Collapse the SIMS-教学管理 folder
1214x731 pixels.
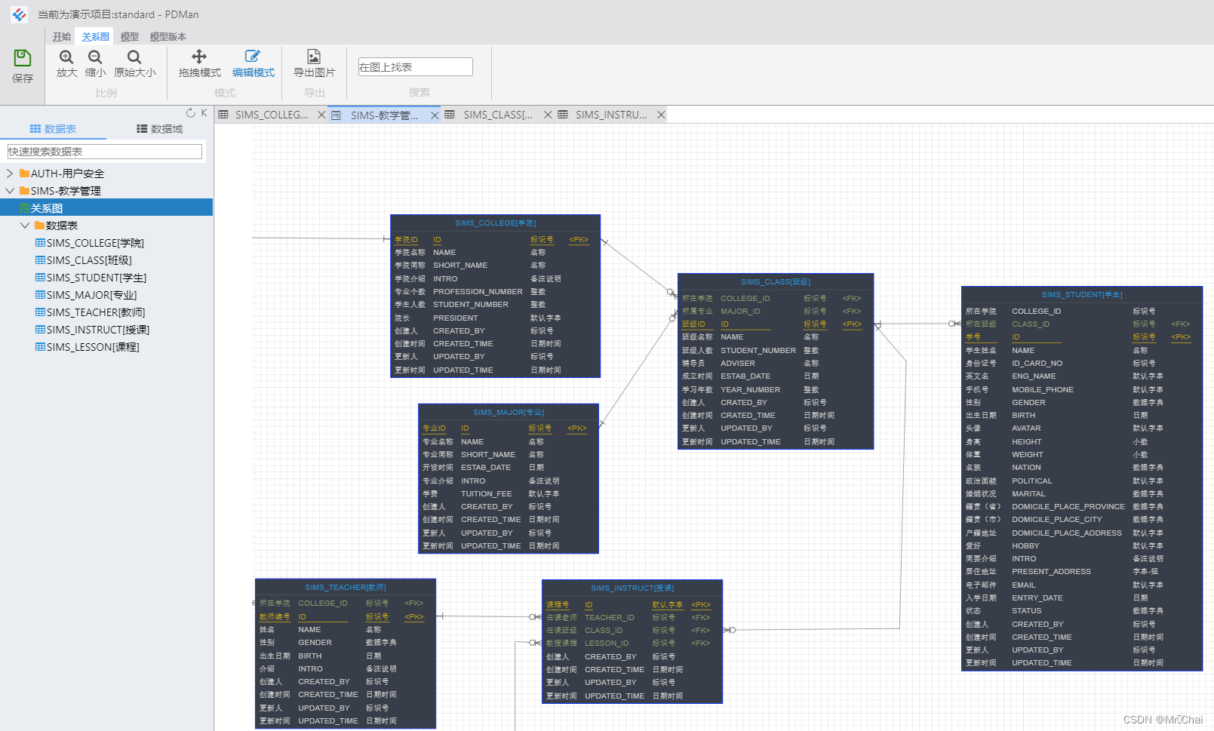(10, 191)
